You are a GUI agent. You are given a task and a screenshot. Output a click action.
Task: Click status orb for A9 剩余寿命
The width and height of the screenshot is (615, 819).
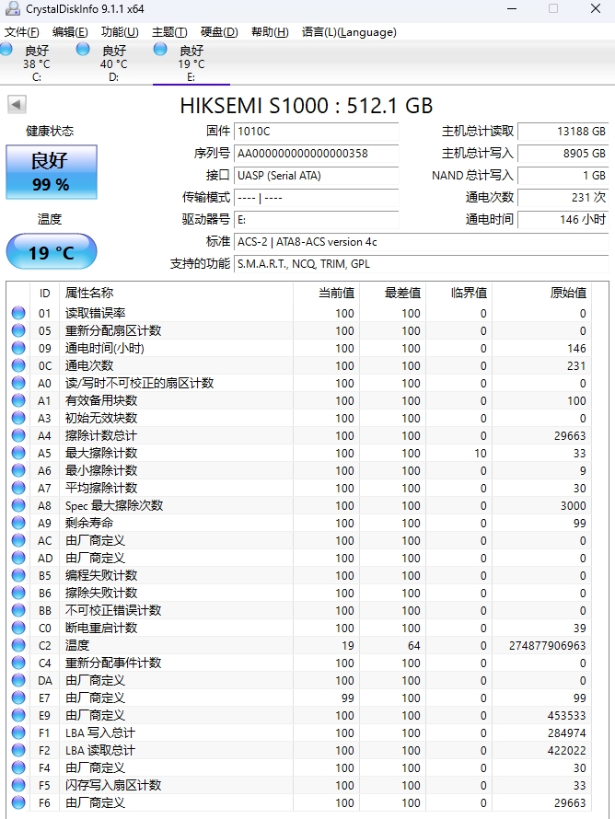(x=18, y=523)
